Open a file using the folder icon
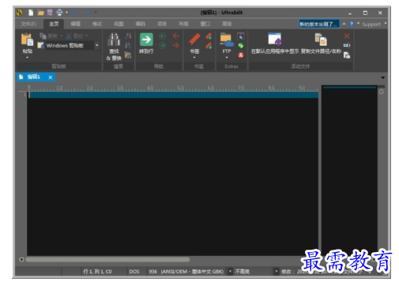Screen dimensions: 399x286 [x=40, y=13]
